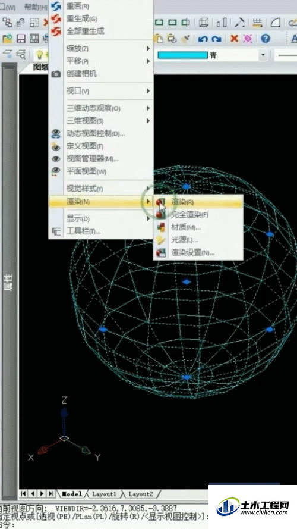Click the Save floppy disk icon
The image size is (297, 529).
click(x=21, y=39)
